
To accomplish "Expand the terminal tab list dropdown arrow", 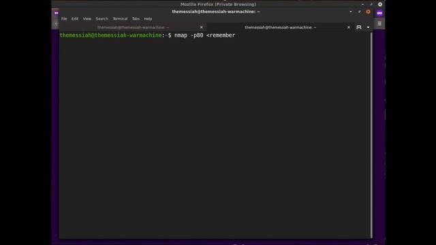I will 368,27.
